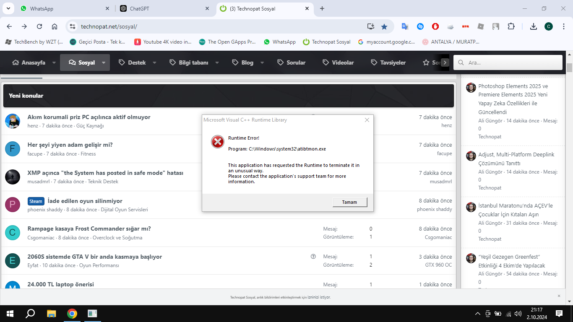The width and height of the screenshot is (573, 322).
Task: Expand the Sosyal dropdown arrow
Action: [x=104, y=62]
